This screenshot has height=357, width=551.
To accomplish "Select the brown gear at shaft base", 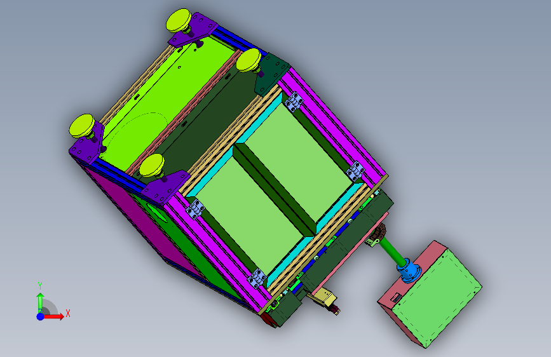I will coord(379,232).
